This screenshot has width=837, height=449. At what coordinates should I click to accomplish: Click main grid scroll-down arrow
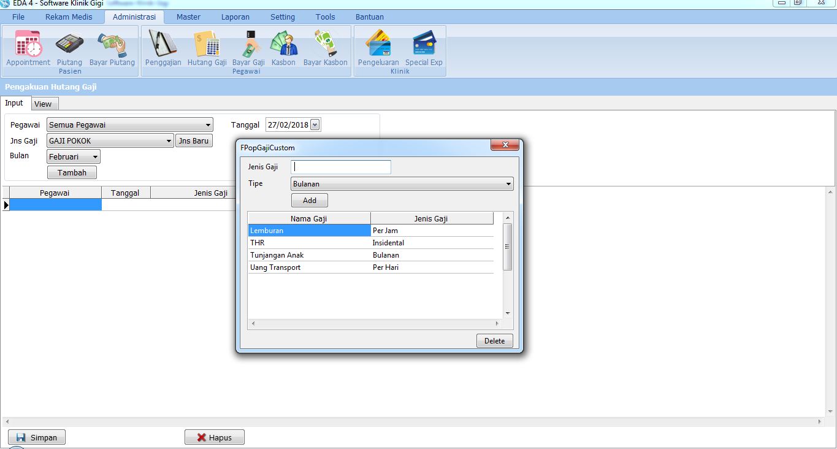pyautogui.click(x=830, y=412)
